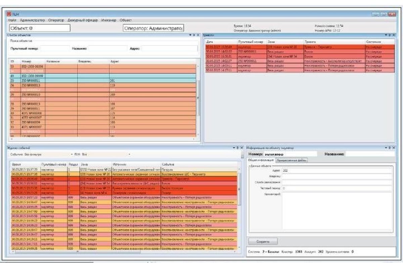Close the Информация по объекту panel
The height and width of the screenshot is (268, 403).
pyautogui.click(x=394, y=147)
